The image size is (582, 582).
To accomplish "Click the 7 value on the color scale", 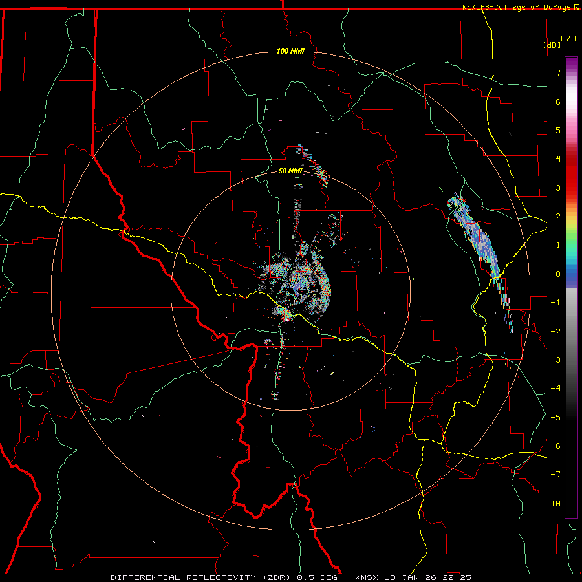I will tap(558, 72).
